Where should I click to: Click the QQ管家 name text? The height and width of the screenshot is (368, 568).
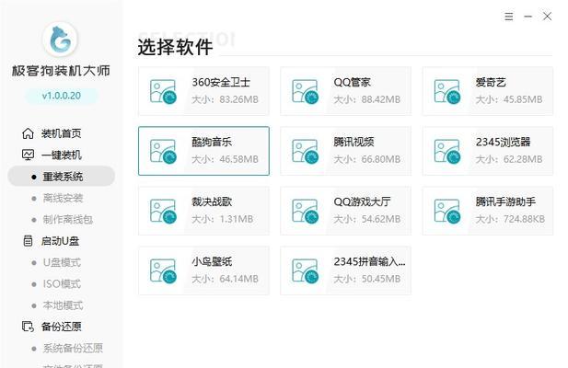point(352,82)
